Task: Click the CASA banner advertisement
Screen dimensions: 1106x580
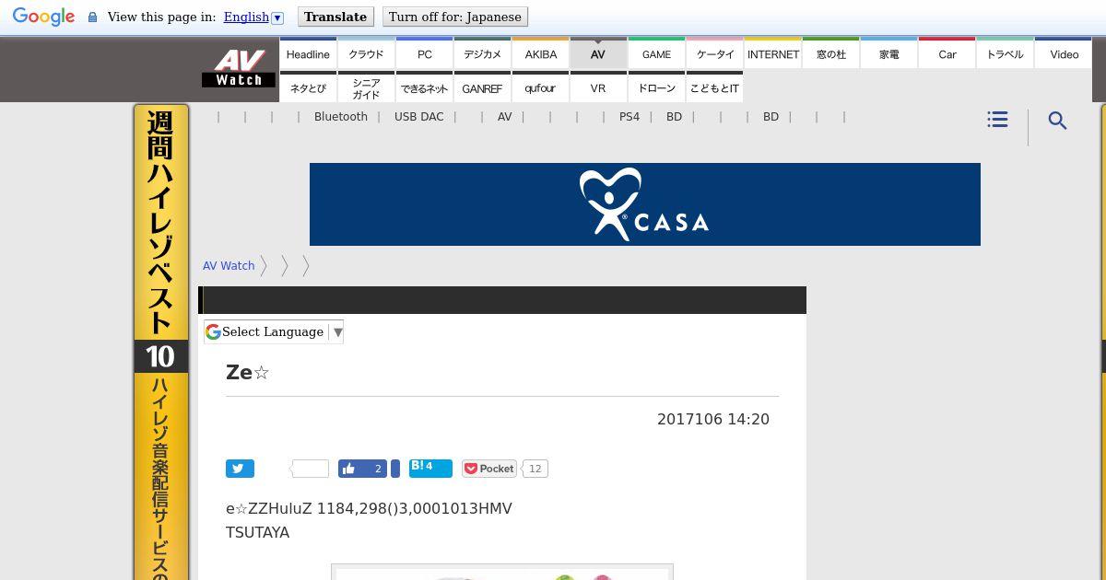Action: tap(645, 204)
